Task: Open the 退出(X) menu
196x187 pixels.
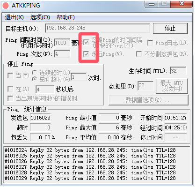Action: [x=14, y=17]
